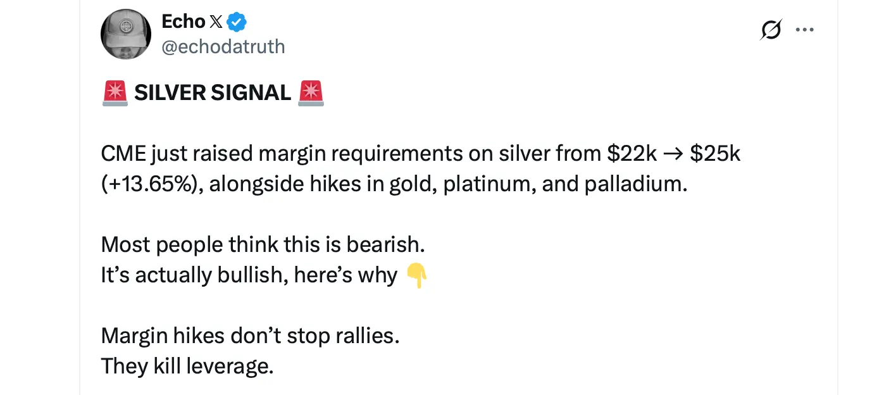Click the yellow pointing-down finger emoji
This screenshot has width=872, height=395.
click(x=416, y=275)
